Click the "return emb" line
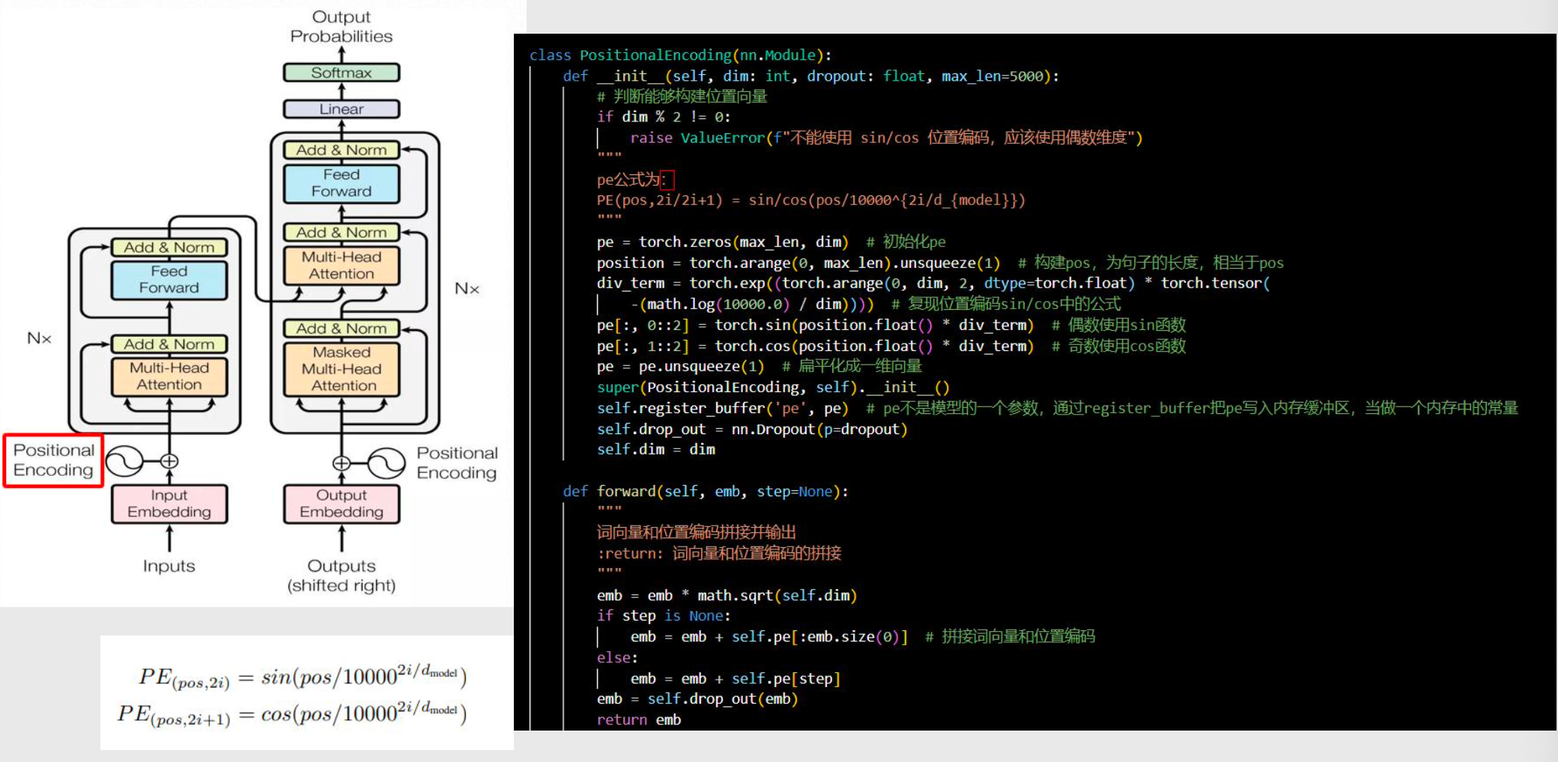The image size is (1558, 762). [639, 720]
